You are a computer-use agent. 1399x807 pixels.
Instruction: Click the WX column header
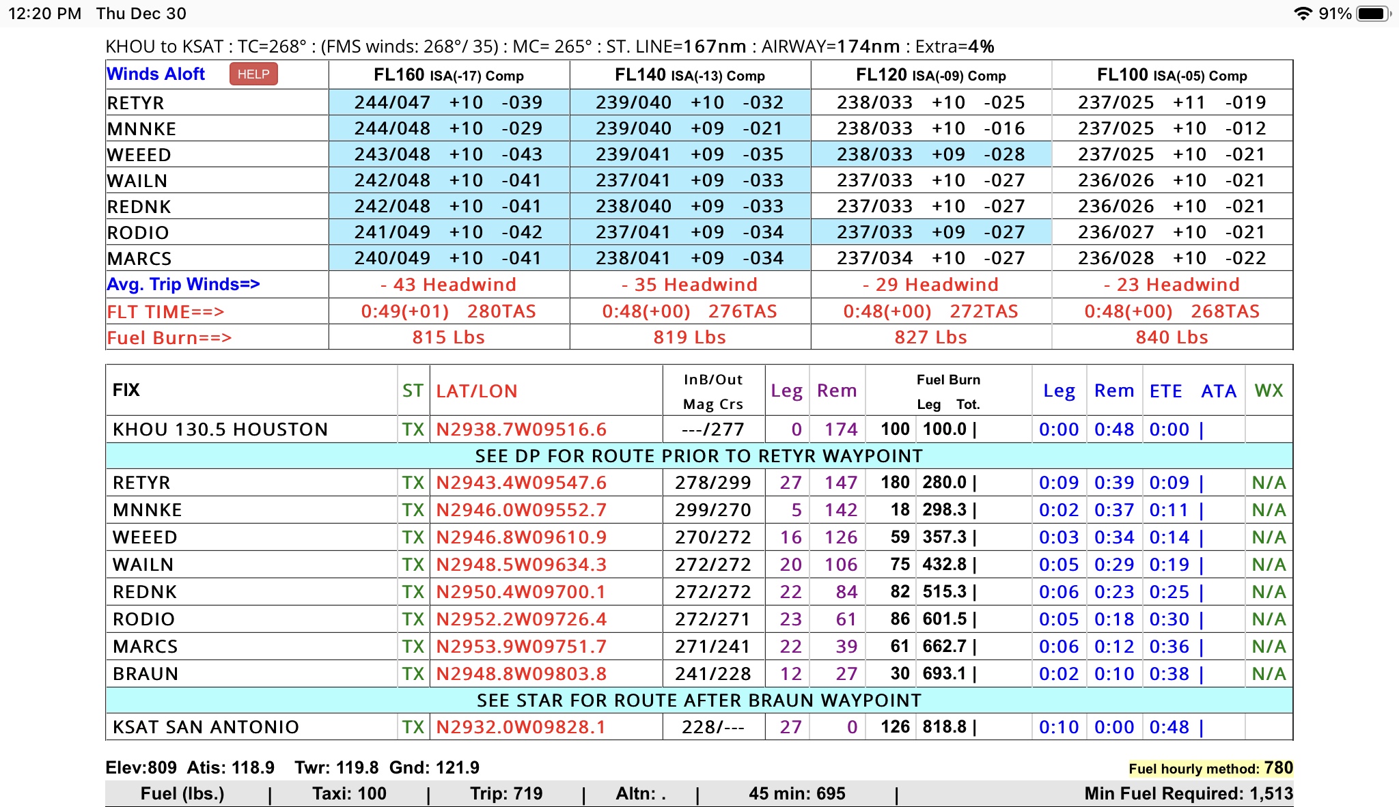pyautogui.click(x=1269, y=391)
